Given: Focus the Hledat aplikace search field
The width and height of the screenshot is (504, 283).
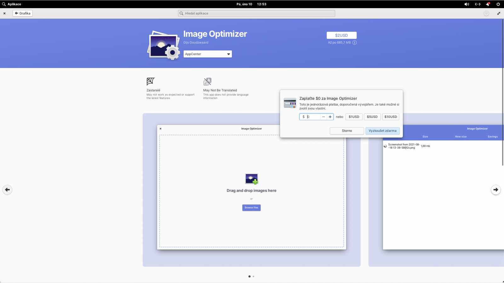Looking at the screenshot, I should click(256, 13).
